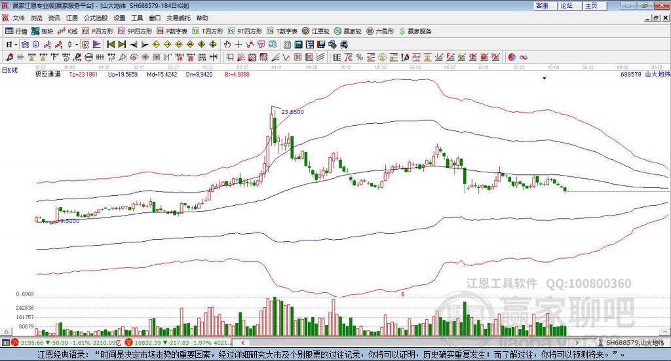The image size is (671, 361).
Task: Click the 688579 山大地纬 stock label
Action: 645,74
